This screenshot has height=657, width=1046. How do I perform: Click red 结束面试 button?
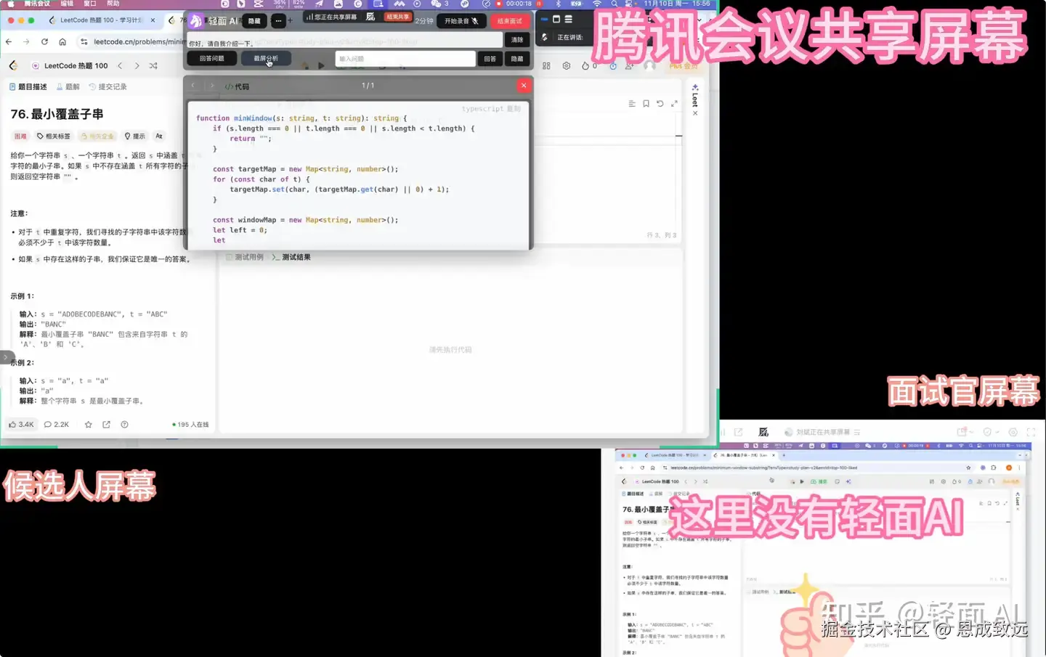click(x=509, y=21)
